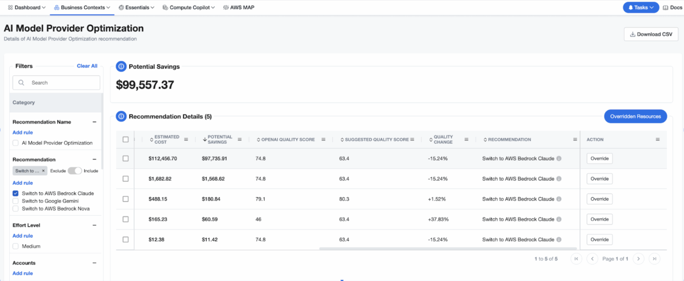The height and width of the screenshot is (281, 684).
Task: Click the Tasks bell icon
Action: pos(631,7)
